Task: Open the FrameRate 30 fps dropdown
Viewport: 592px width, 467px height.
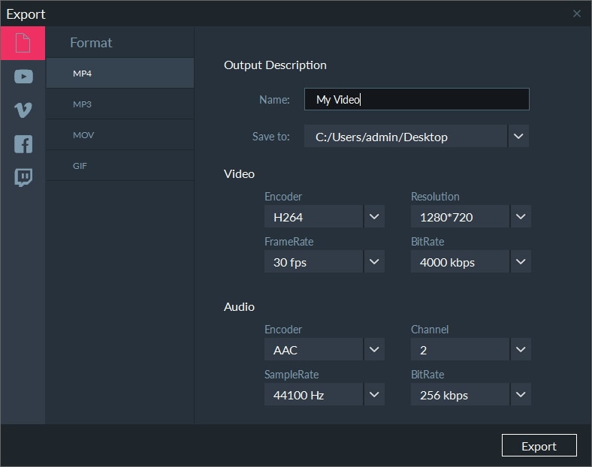Action: [374, 262]
